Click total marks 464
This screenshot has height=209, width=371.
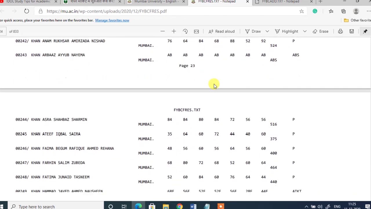(273, 167)
